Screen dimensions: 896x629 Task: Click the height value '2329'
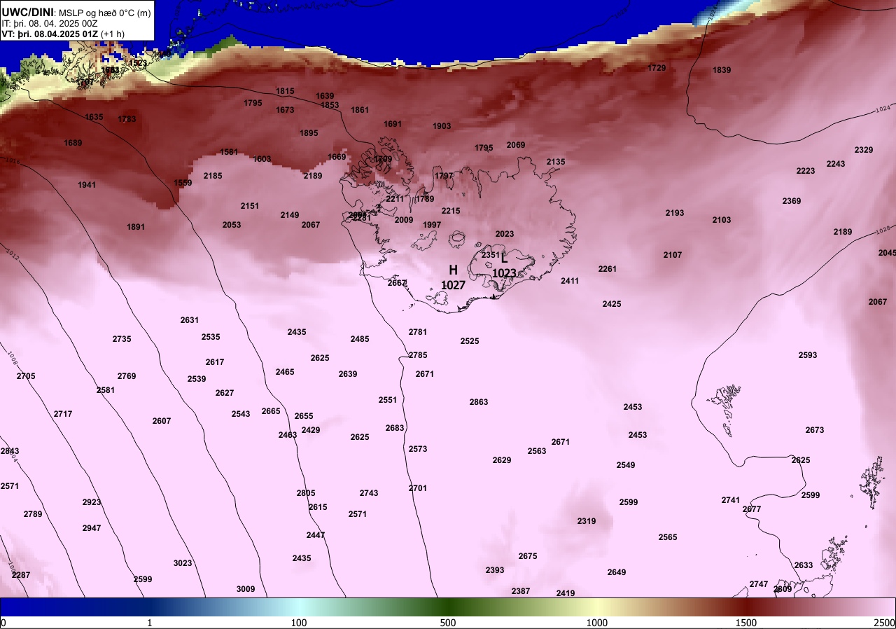[x=864, y=150]
